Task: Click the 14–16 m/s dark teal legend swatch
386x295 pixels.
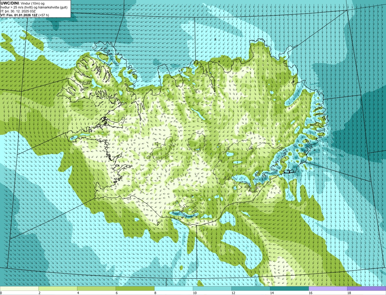Action: pyautogui.click(x=289, y=288)
